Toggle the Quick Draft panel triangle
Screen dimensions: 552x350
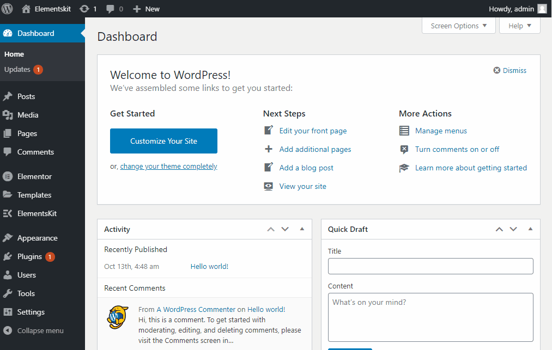tap(531, 229)
